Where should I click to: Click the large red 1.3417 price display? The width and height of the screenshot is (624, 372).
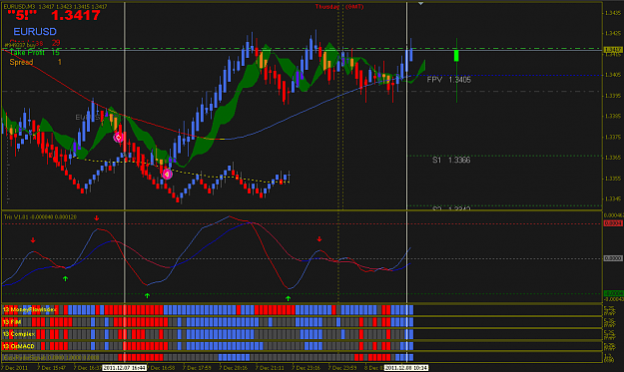click(76, 16)
